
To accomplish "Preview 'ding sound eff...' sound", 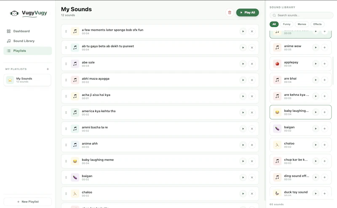I will tap(316, 177).
